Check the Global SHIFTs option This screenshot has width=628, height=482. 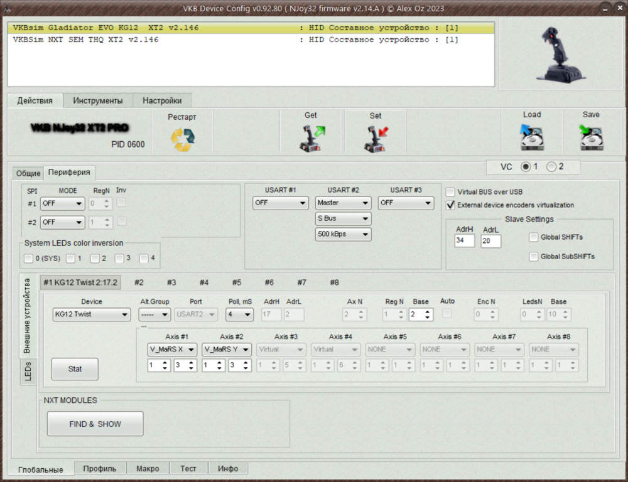click(x=534, y=237)
